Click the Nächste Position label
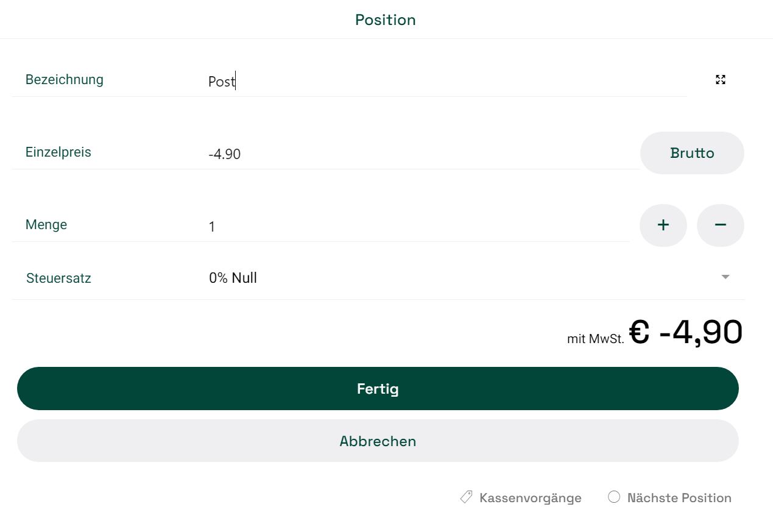The height and width of the screenshot is (529, 773). click(679, 498)
